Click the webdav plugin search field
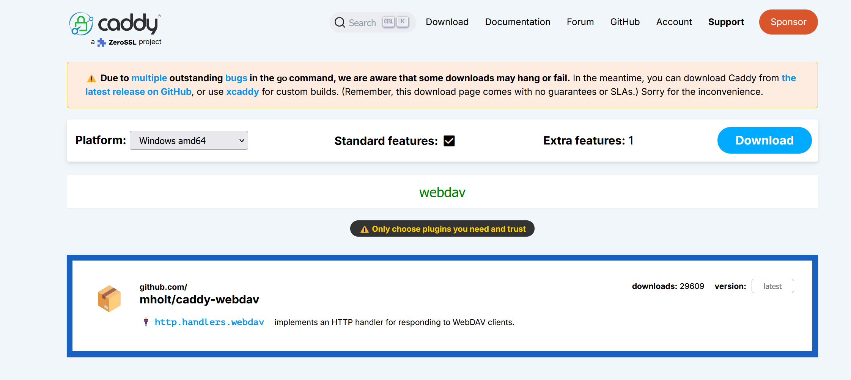 [x=442, y=192]
